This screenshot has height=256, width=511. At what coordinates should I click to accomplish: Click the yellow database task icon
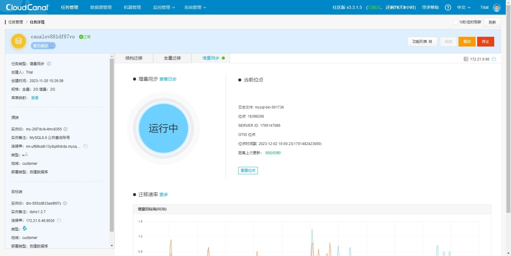(19, 41)
